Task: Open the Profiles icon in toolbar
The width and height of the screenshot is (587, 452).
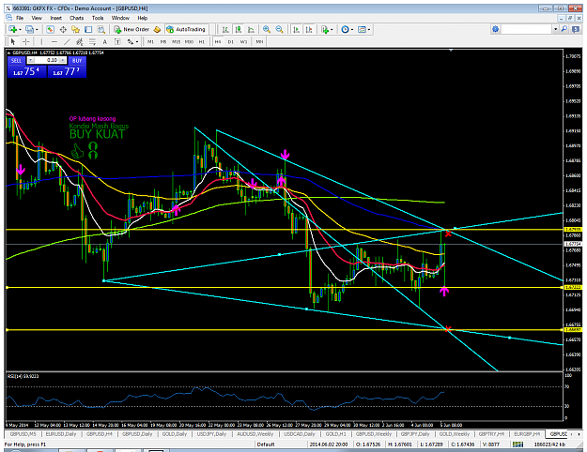Action: [29, 29]
